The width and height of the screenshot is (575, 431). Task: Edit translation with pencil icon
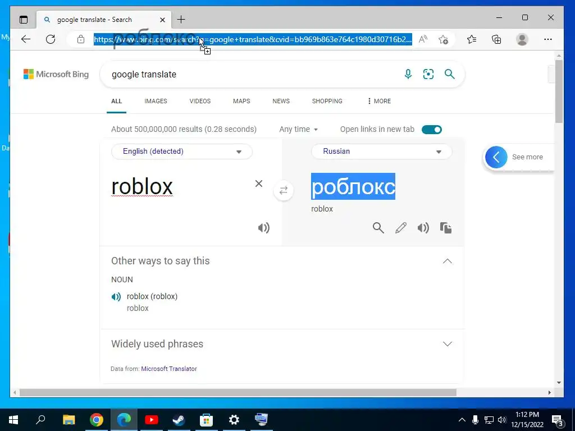(401, 228)
